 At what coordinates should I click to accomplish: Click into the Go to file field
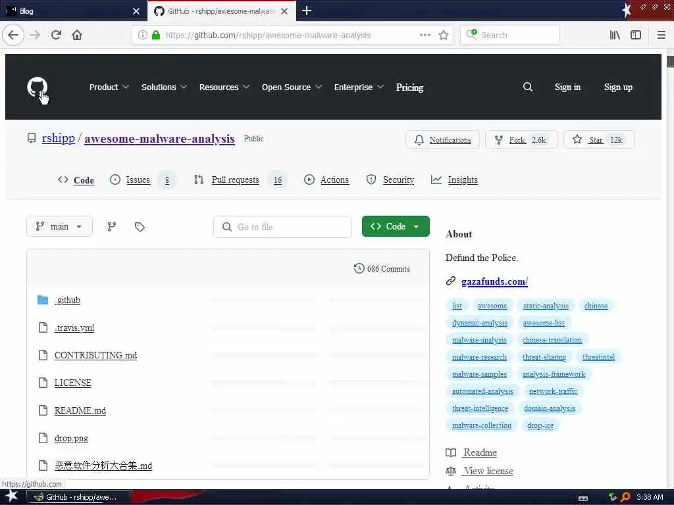pos(282,227)
